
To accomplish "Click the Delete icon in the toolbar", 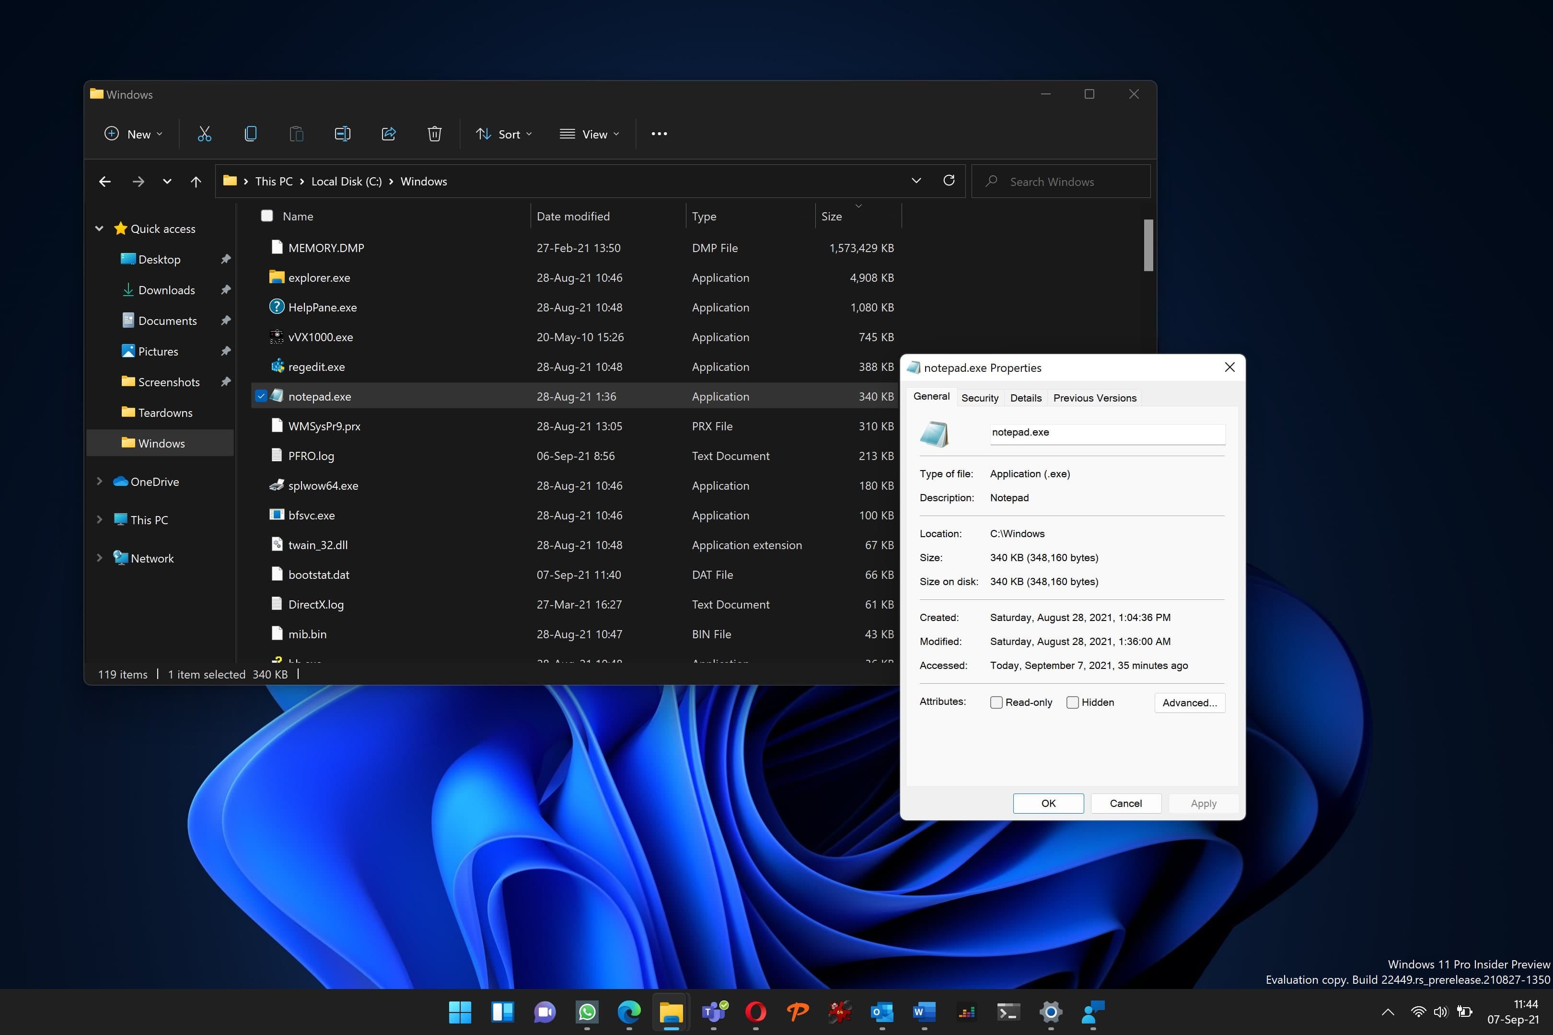I will 434,134.
